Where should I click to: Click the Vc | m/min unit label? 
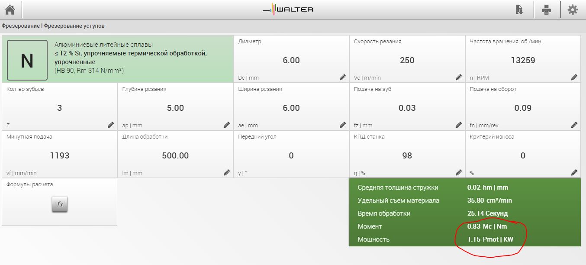coord(367,78)
